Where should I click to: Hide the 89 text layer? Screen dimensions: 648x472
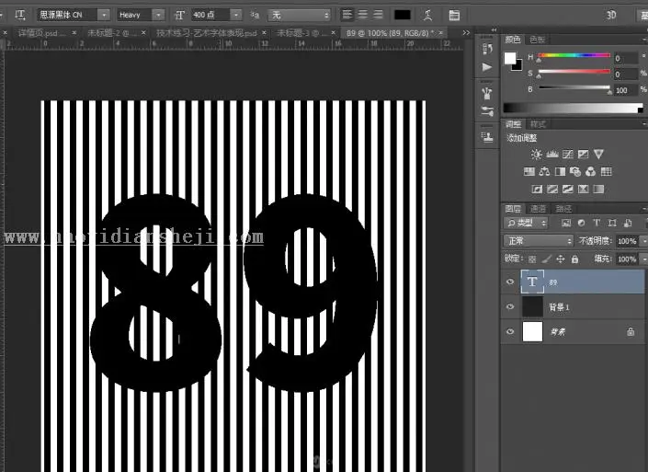510,282
